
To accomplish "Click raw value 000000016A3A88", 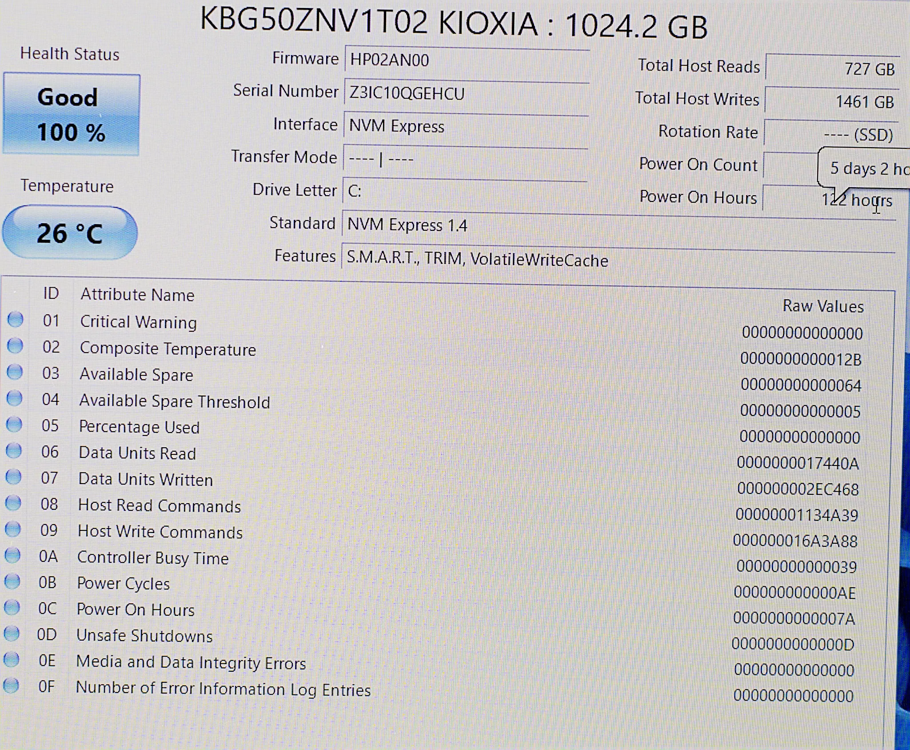I will click(795, 541).
